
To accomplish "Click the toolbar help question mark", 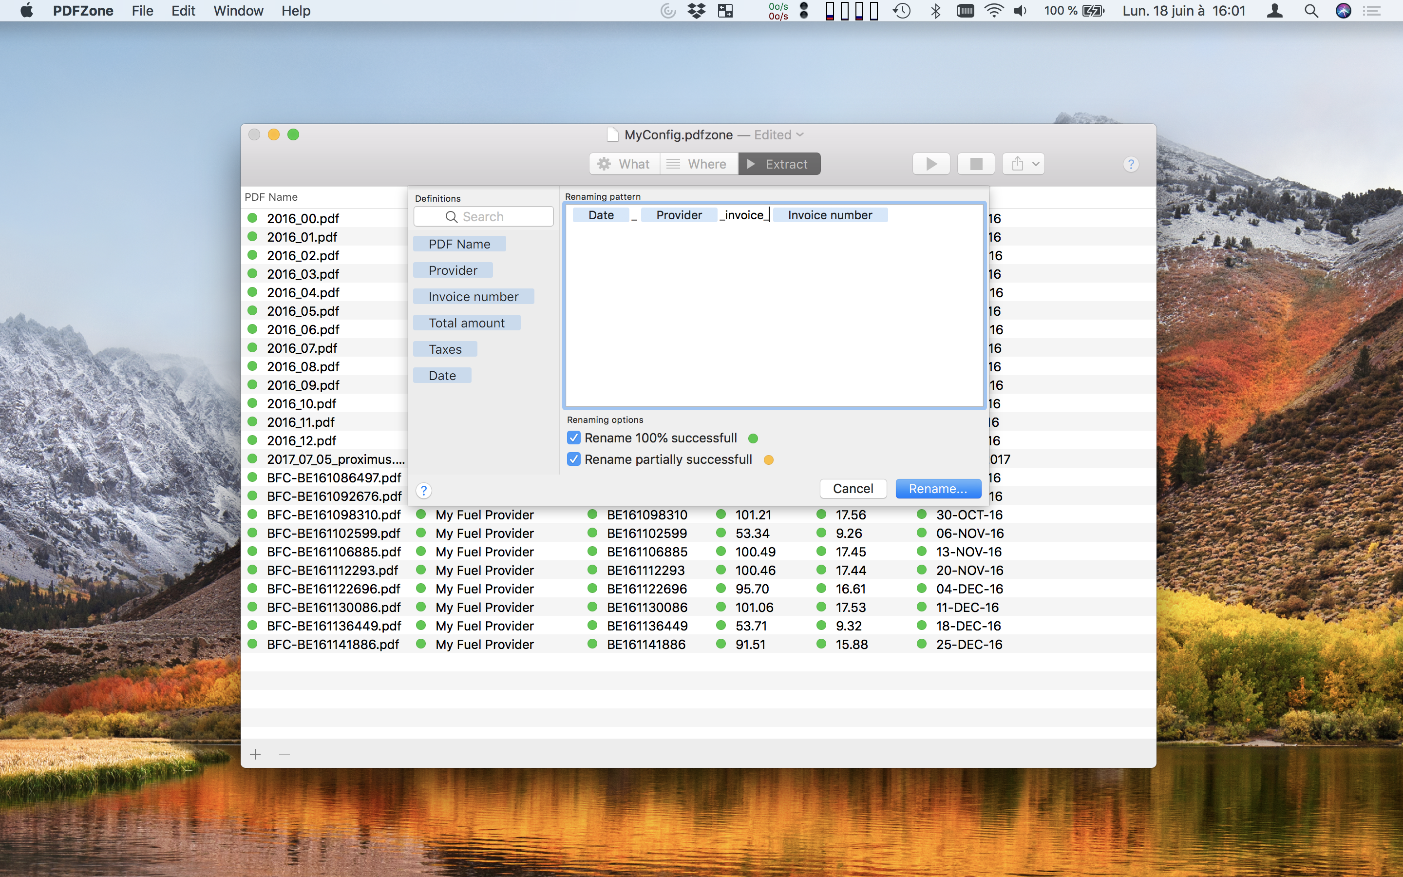I will coord(1130,164).
